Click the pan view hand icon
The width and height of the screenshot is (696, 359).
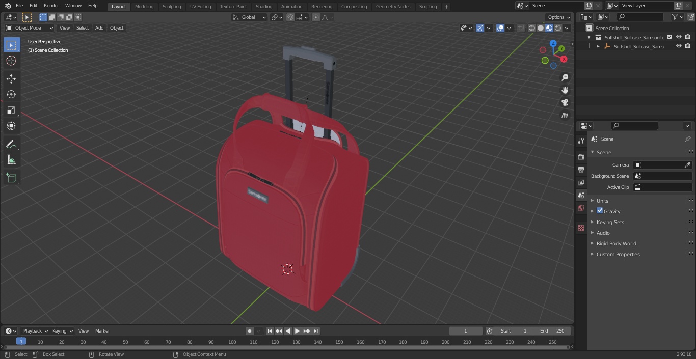(565, 90)
